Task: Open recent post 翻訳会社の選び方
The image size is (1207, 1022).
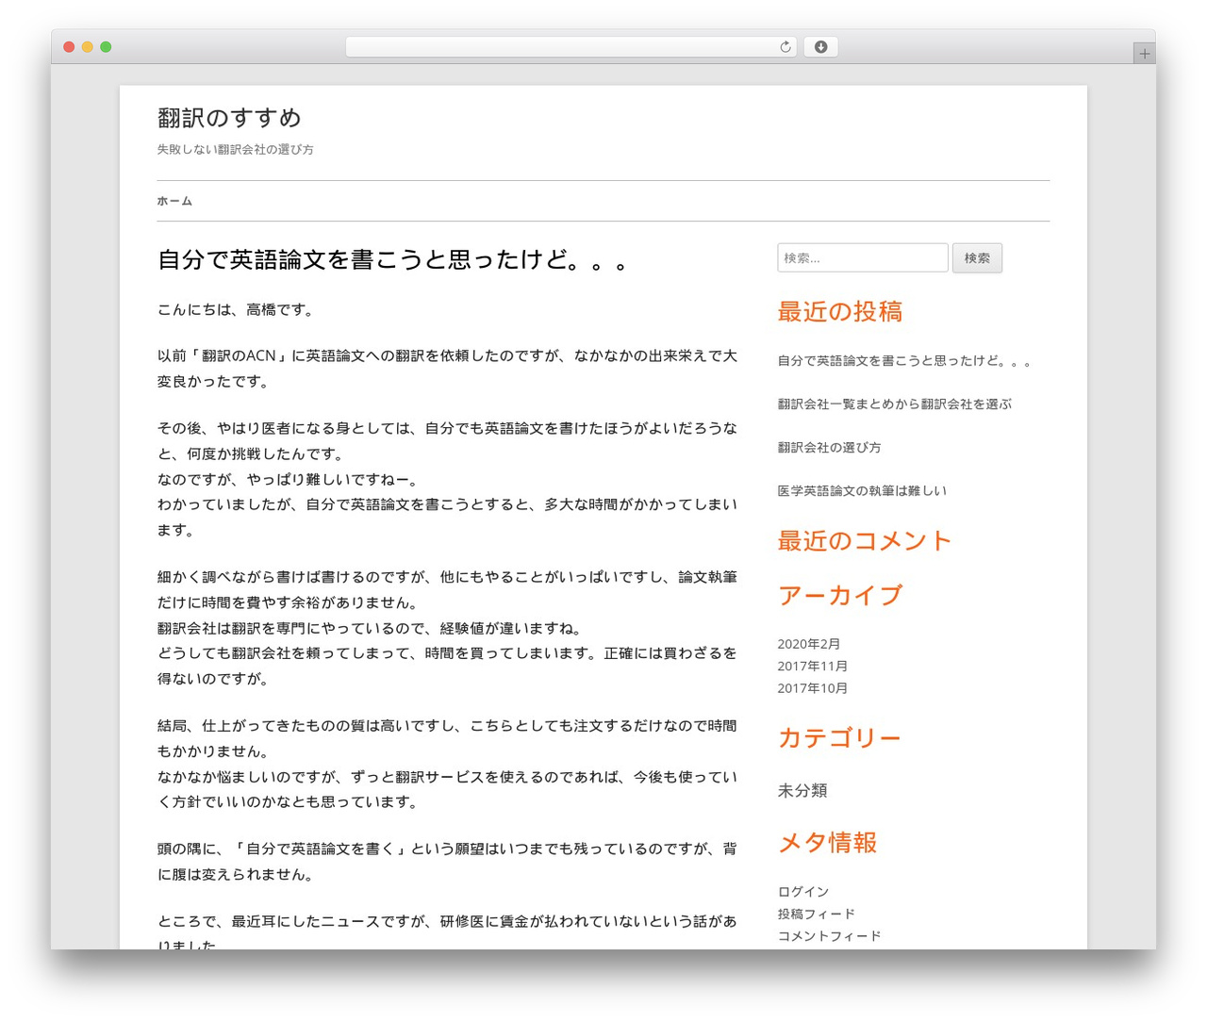Action: point(829,447)
